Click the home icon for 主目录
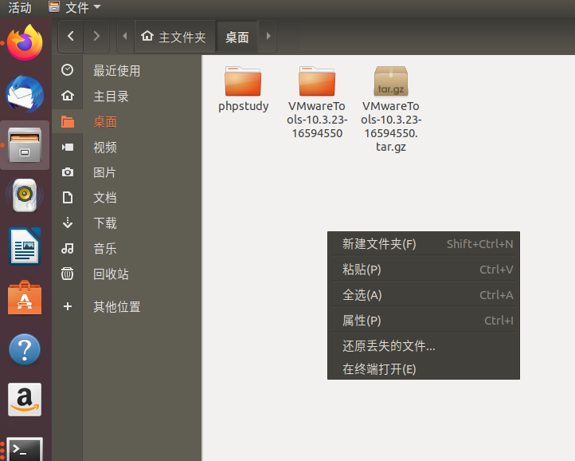 pyautogui.click(x=68, y=96)
